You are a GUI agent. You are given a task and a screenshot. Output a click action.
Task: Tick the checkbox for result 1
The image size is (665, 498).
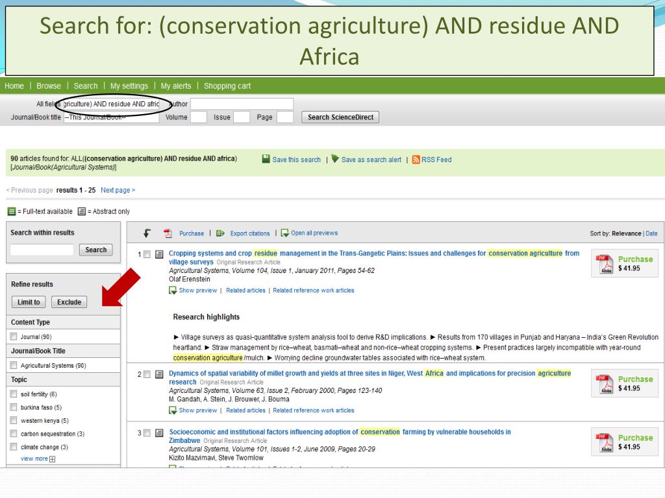point(147,254)
